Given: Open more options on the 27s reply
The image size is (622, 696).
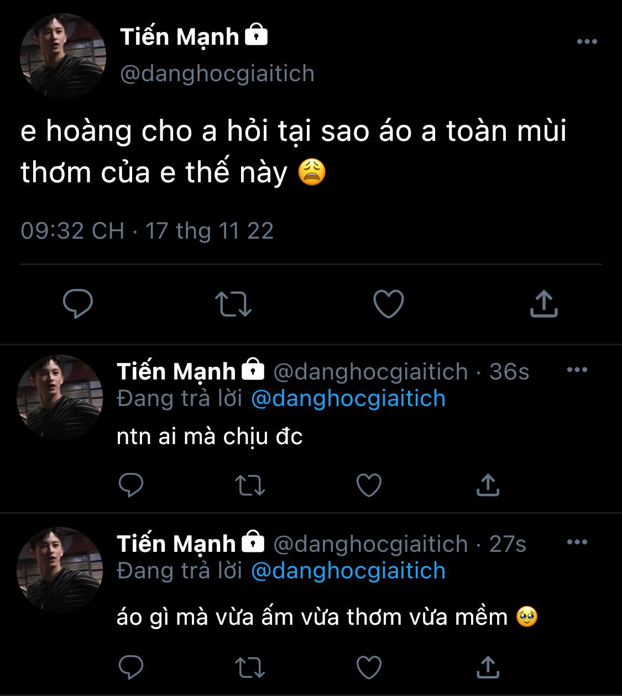Looking at the screenshot, I should [577, 542].
